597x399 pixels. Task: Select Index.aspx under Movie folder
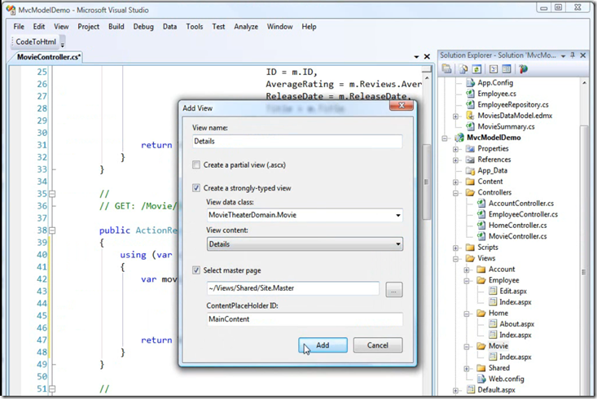[x=515, y=357]
